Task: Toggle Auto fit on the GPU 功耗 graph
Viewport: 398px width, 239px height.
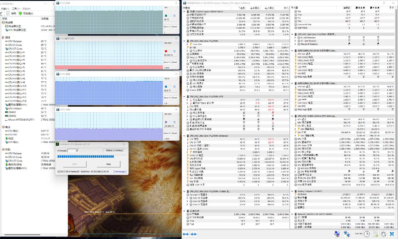Action: pos(168,133)
